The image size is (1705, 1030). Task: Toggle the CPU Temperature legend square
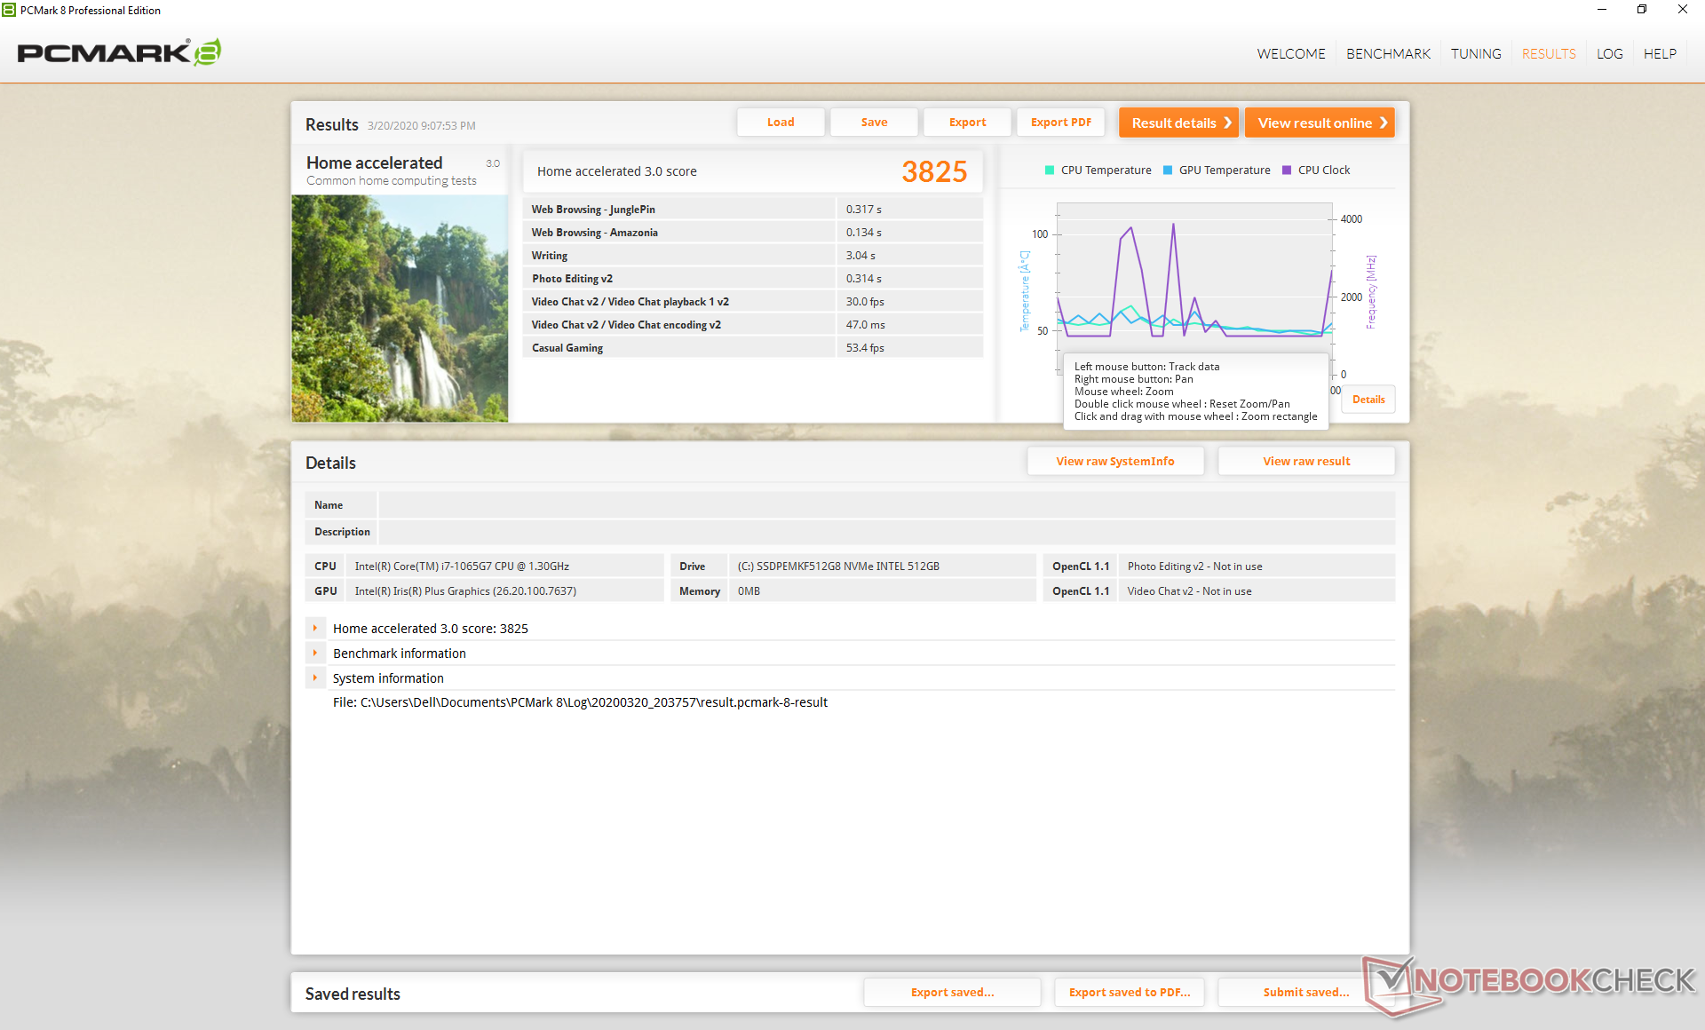[x=1050, y=170]
